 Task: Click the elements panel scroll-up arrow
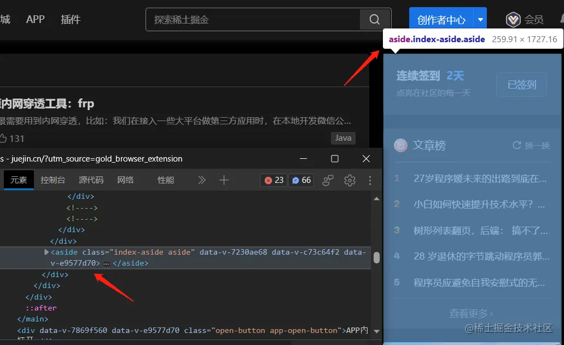(x=376, y=199)
